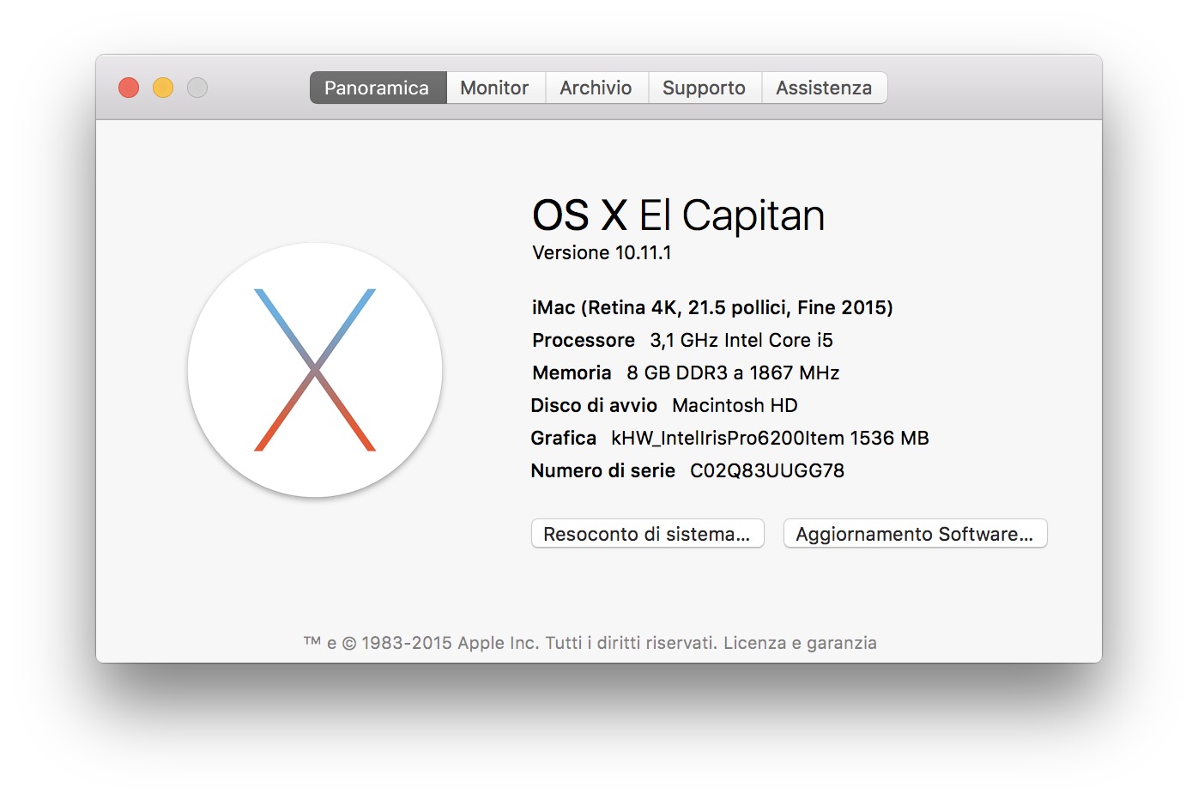Show the Assistenza tab
The height and width of the screenshot is (800, 1198).
[x=824, y=88]
